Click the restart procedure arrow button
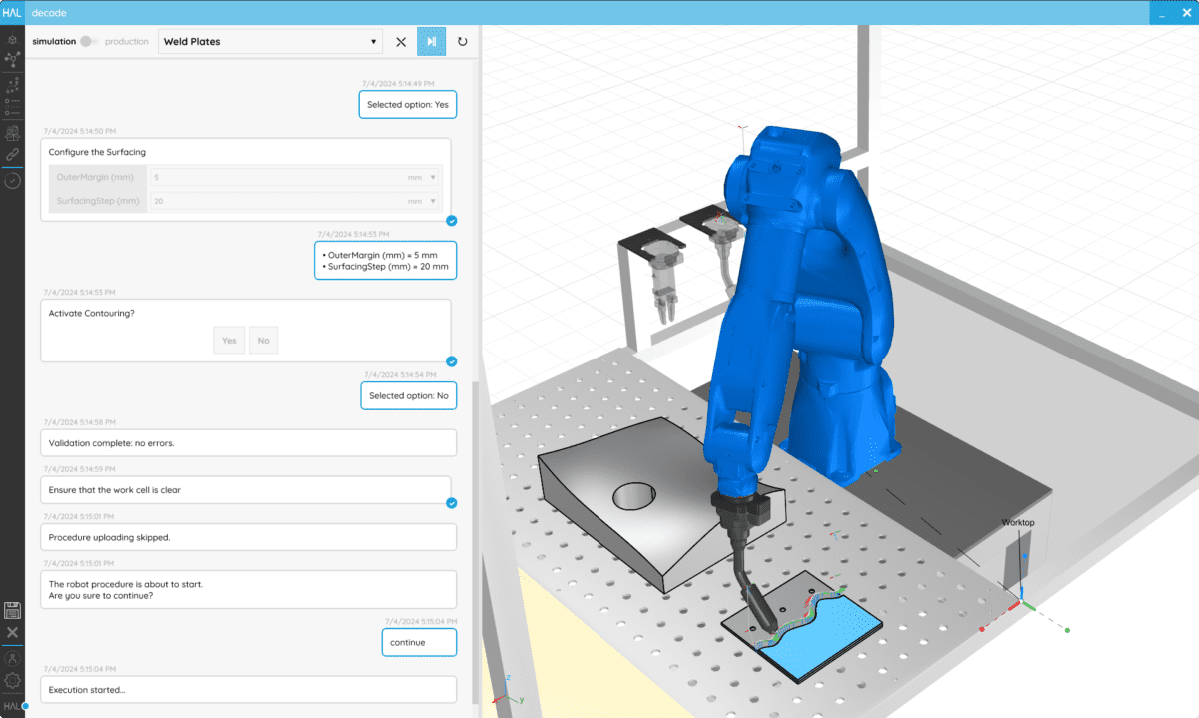Image resolution: width=1199 pixels, height=718 pixels. tap(462, 42)
